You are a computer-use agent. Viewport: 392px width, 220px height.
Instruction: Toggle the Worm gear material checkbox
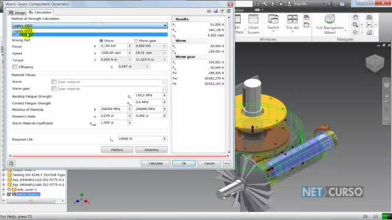click(x=54, y=89)
